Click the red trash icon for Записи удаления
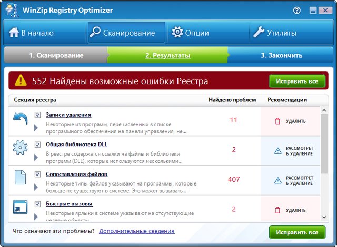 (277, 121)
